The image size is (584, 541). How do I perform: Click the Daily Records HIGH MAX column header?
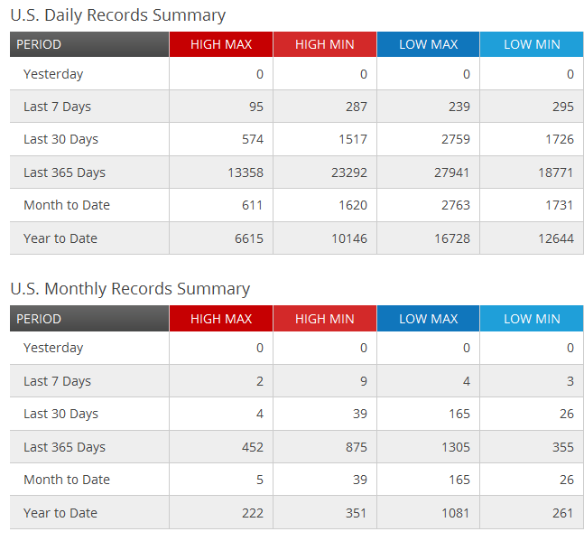click(x=221, y=44)
